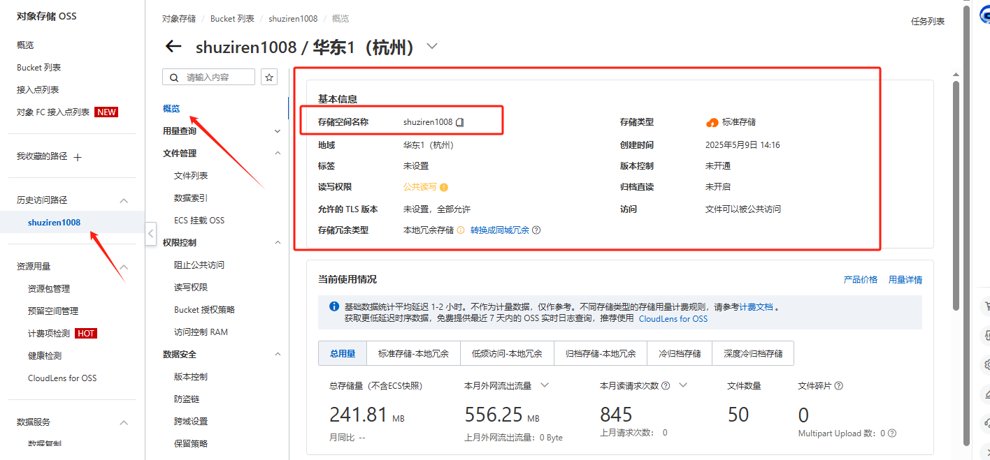990x460 pixels.
Task: Open 文件列表 in the bucket menu
Action: click(x=191, y=176)
